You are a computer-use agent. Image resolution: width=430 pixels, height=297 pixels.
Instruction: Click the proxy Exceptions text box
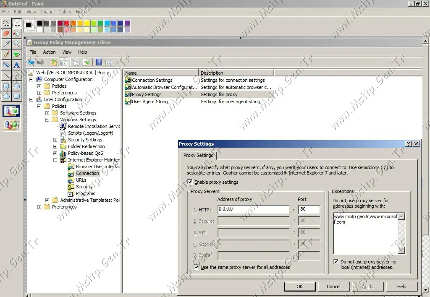(366, 233)
